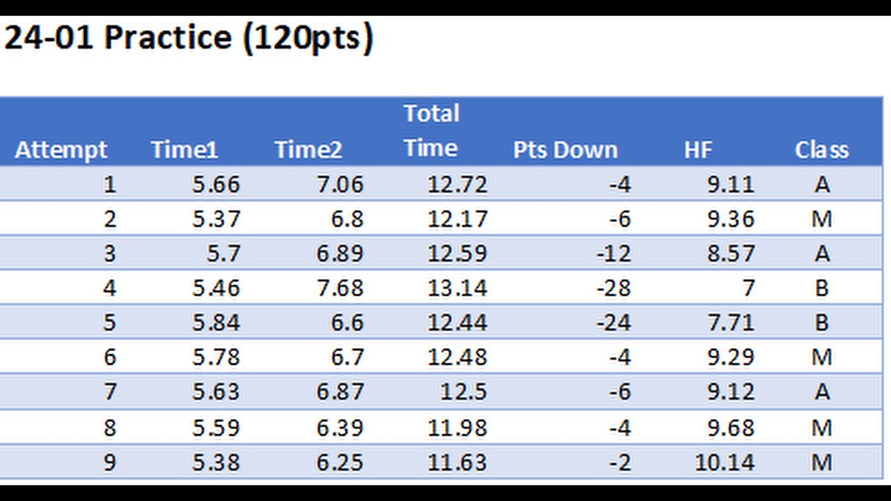Select Pts Down cell showing -12
The image size is (891, 501).
(x=613, y=253)
